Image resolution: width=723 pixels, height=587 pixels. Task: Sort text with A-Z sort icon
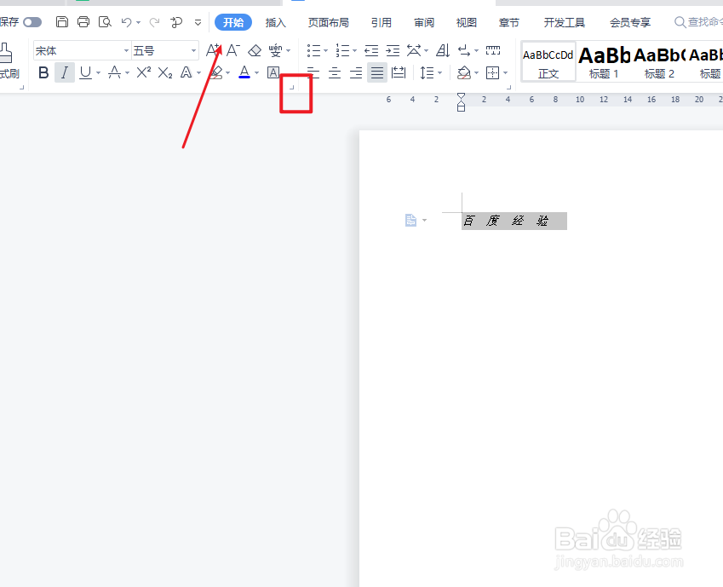point(443,50)
